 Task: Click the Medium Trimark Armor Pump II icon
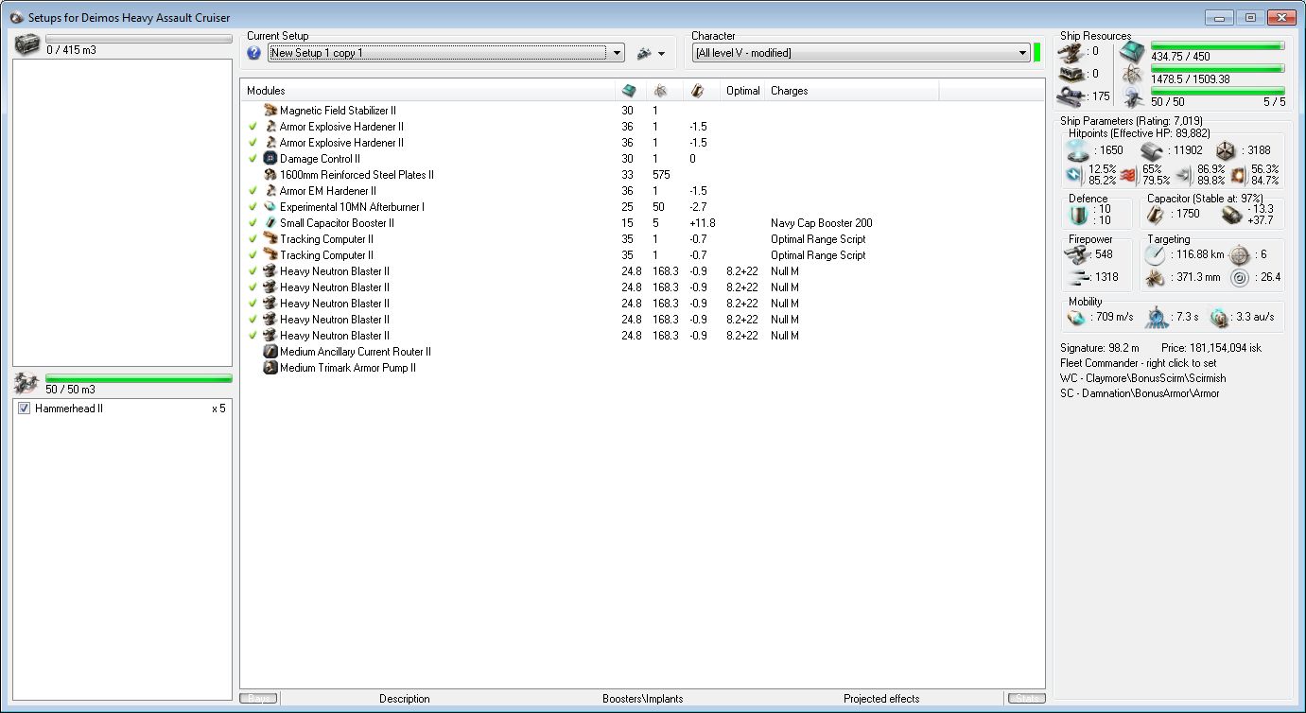coord(270,368)
